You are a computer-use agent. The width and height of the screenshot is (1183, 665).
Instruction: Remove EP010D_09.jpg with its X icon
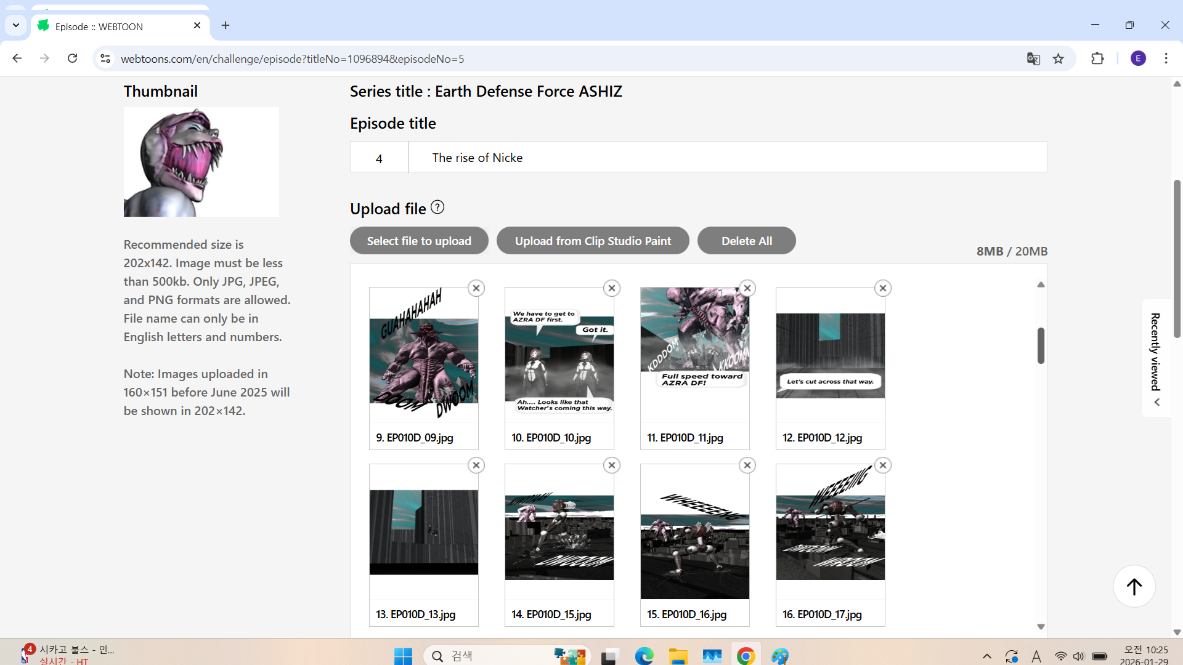point(476,288)
